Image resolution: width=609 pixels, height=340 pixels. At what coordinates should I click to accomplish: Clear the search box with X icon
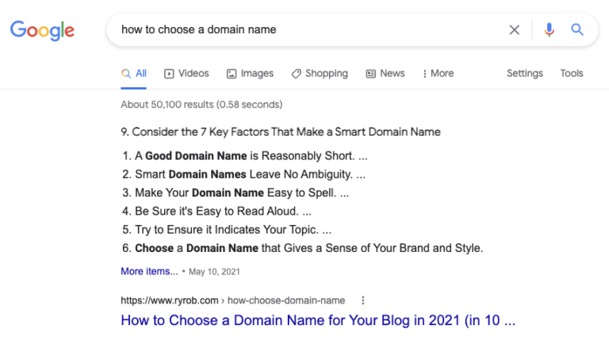(x=515, y=30)
